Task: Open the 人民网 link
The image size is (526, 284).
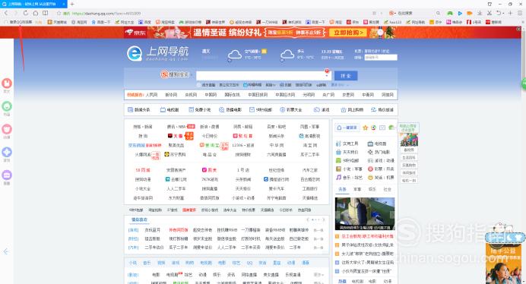Action: (x=151, y=95)
